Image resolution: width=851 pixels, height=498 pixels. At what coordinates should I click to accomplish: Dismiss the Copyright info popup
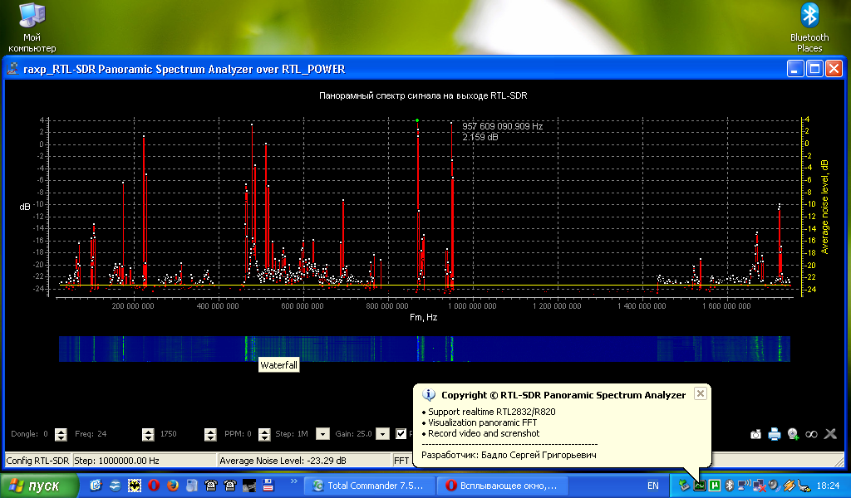point(700,393)
